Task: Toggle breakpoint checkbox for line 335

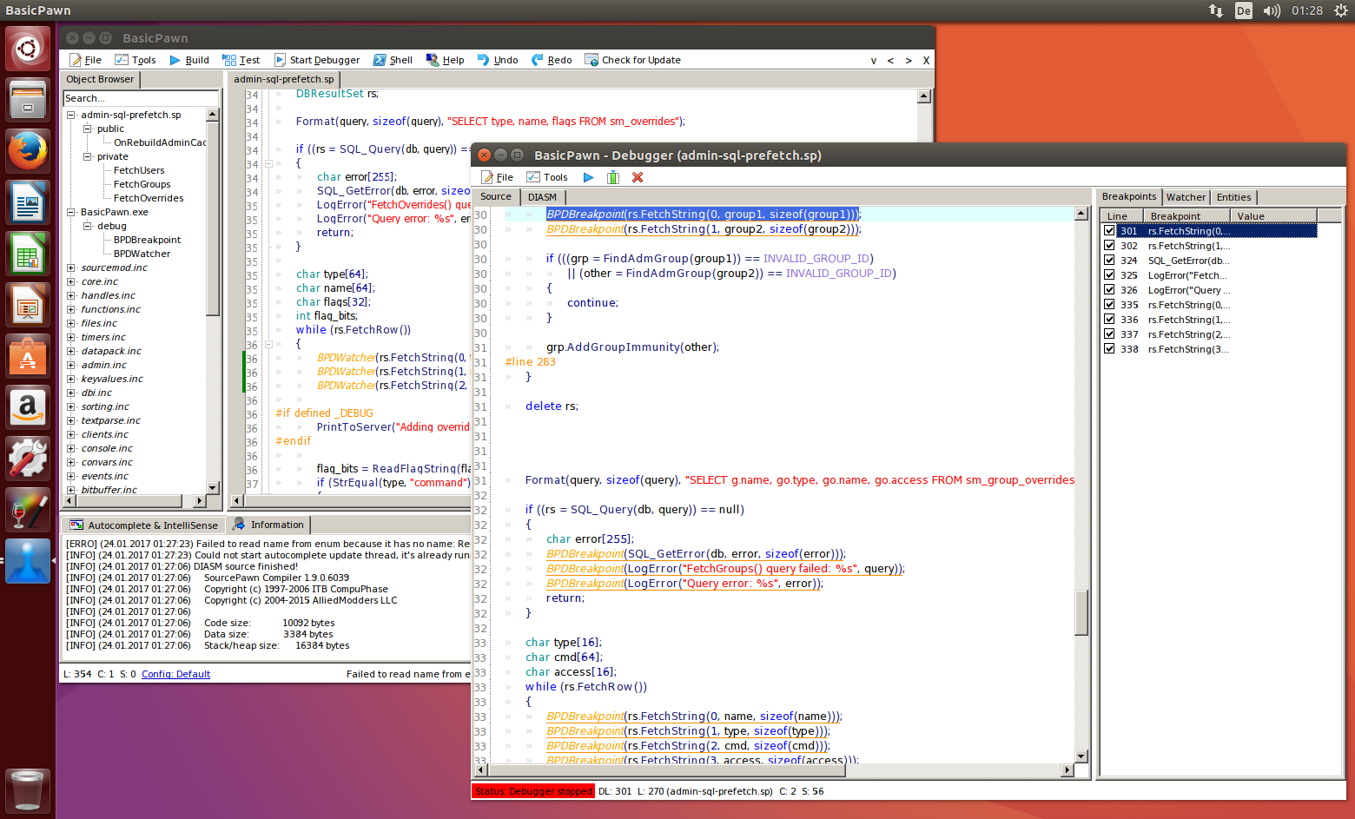Action: [1109, 305]
